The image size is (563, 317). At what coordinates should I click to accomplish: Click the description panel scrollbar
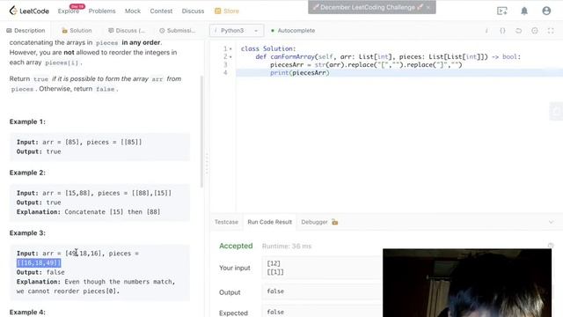(x=201, y=131)
